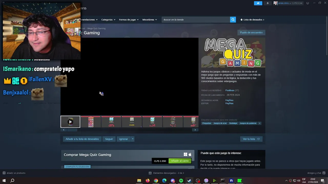This screenshot has width=328, height=184.
Task: Open Google Chrome from taskbar
Action: [156, 181]
